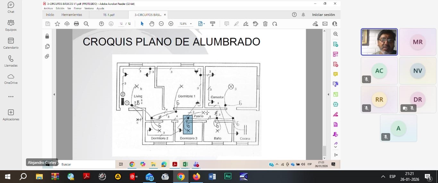The width and height of the screenshot is (438, 183).
Task: Print the PDF using the printer icon
Action: (76, 24)
